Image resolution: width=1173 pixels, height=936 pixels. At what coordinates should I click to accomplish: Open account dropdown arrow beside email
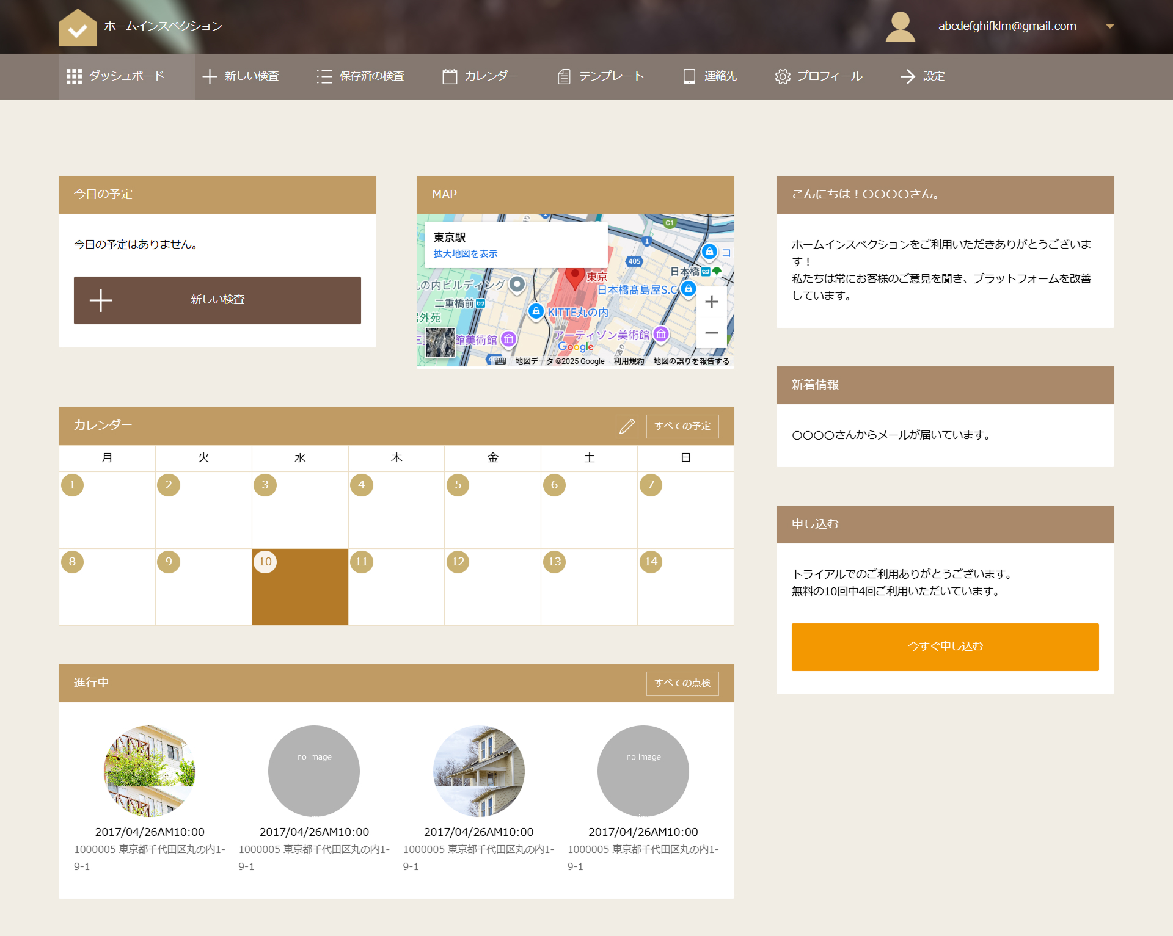tap(1109, 26)
